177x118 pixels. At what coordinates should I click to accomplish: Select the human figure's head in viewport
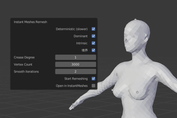(x=137, y=36)
